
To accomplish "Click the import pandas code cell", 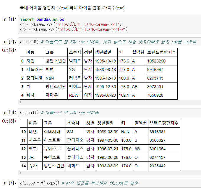I will coord(110,24).
